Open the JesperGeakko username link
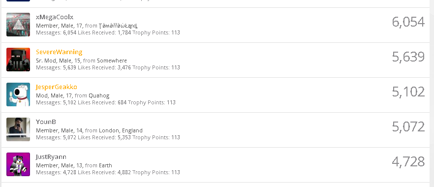The image size is (434, 187). tap(57, 87)
